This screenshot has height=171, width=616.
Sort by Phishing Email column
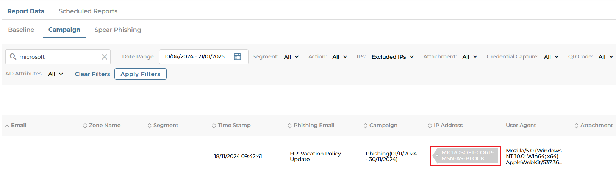pos(311,126)
